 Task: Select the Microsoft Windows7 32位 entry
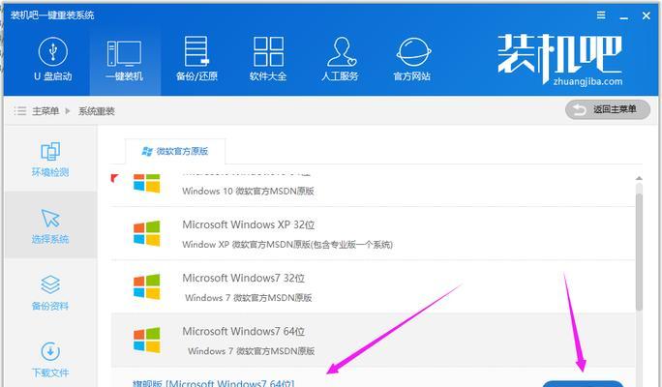(x=374, y=287)
